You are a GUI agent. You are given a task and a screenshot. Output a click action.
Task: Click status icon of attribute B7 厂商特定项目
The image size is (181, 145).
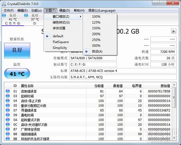coord(8,129)
